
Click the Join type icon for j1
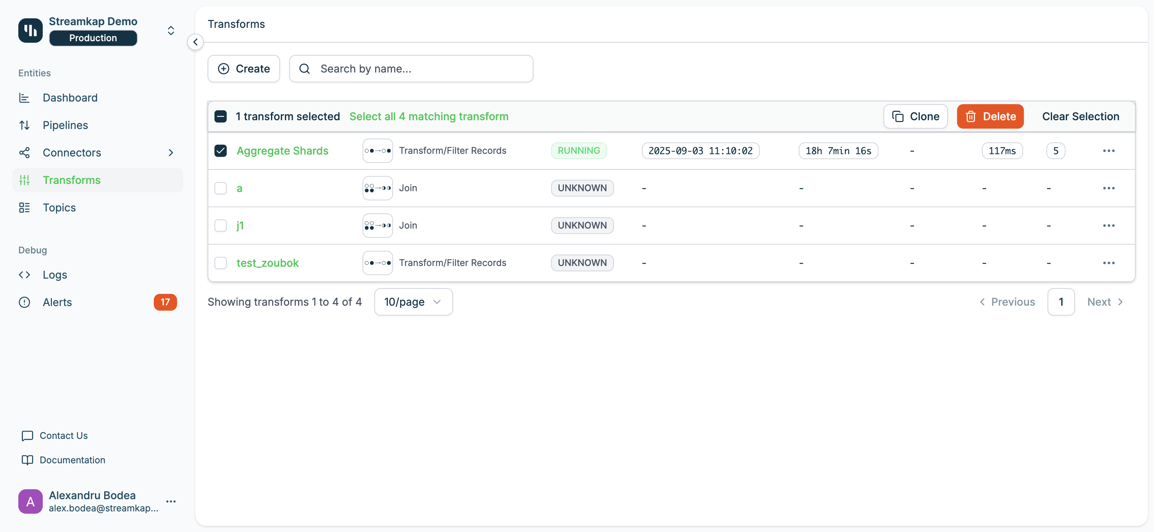(377, 226)
